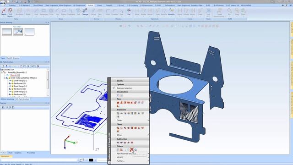Open the Information ribbon tab
Screen dimensions: 293x165
pos(170,5)
